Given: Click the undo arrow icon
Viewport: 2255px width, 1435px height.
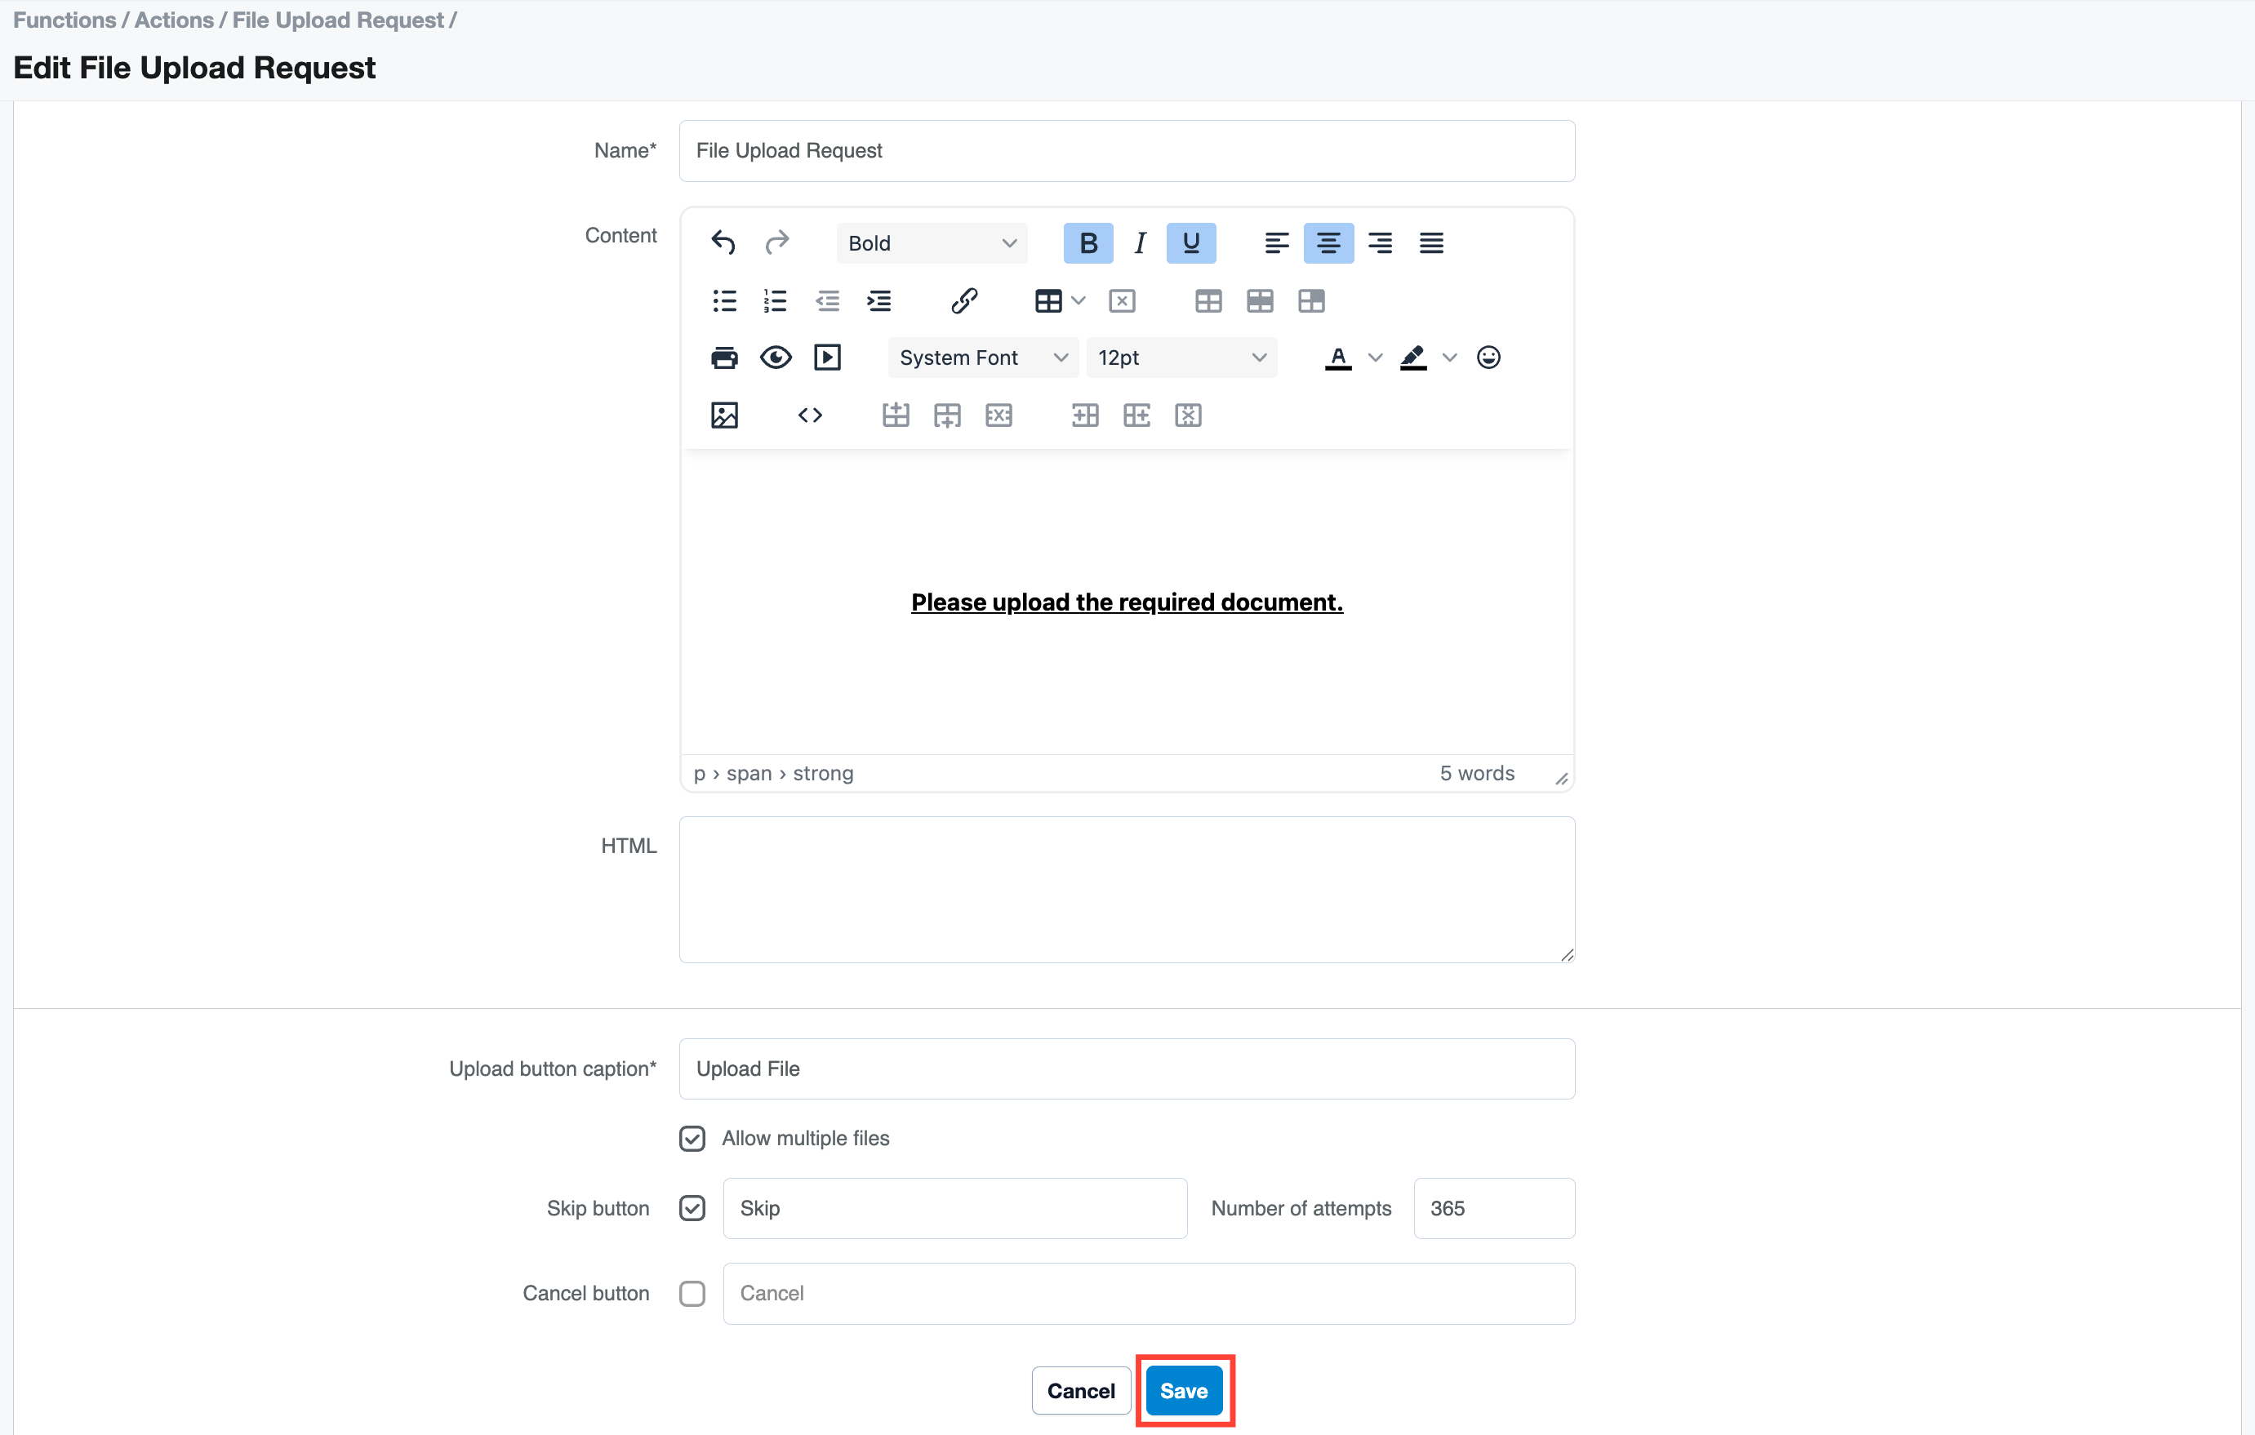Looking at the screenshot, I should click(722, 242).
